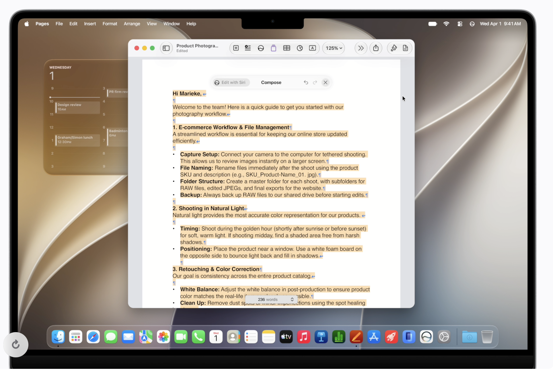Open Mail from the Dock
This screenshot has width=553, height=374.
(128, 337)
